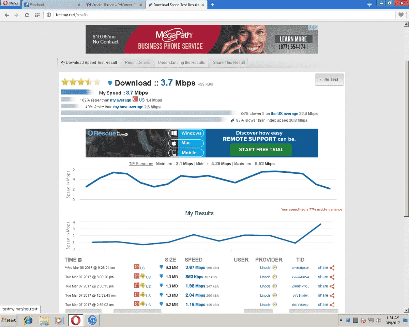
Task: Close the Facebook tab
Action: pos(79,5)
